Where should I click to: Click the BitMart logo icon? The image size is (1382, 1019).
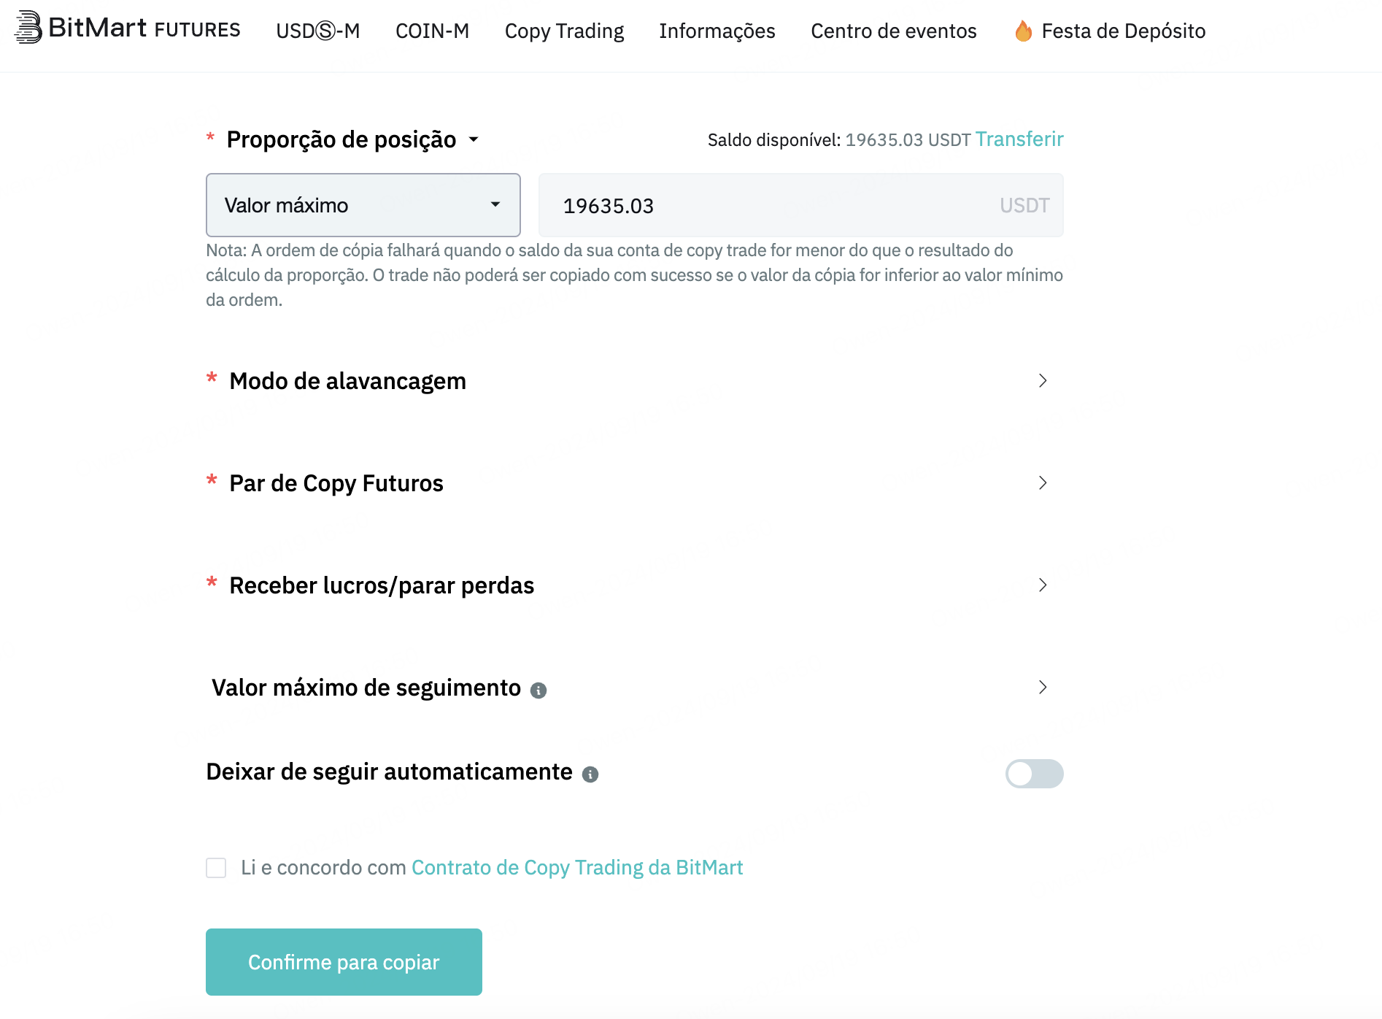pyautogui.click(x=28, y=28)
